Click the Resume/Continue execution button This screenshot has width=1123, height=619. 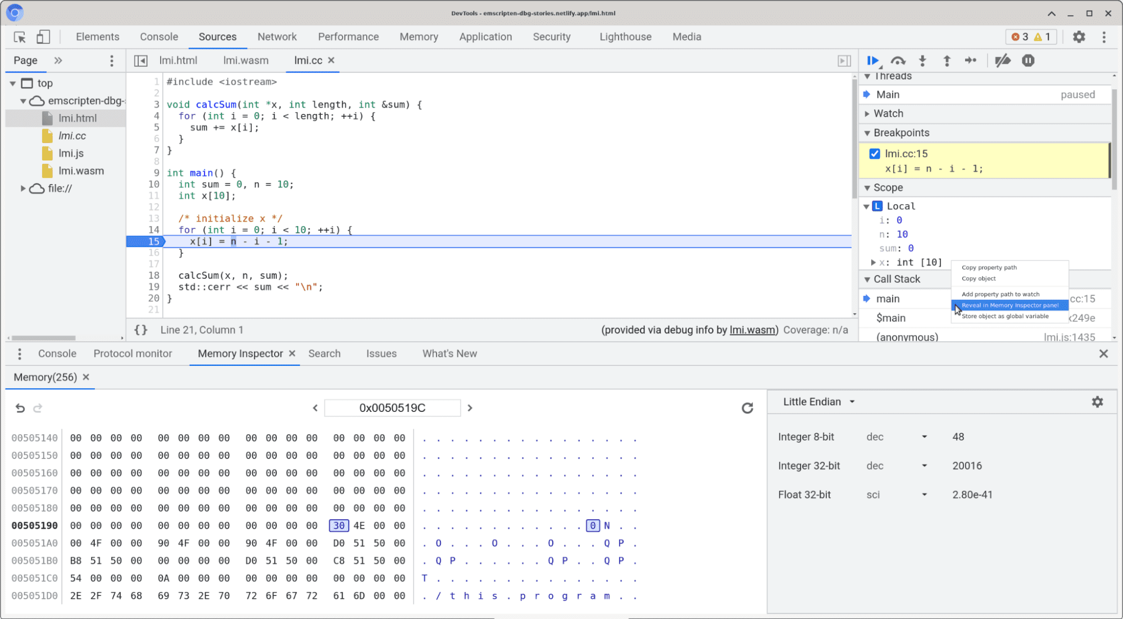click(x=874, y=60)
